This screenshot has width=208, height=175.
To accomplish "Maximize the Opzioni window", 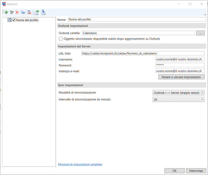I will coord(190,4).
